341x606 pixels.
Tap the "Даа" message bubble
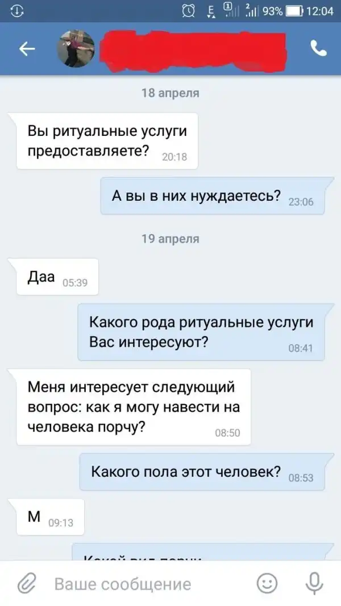pyautogui.click(x=57, y=277)
